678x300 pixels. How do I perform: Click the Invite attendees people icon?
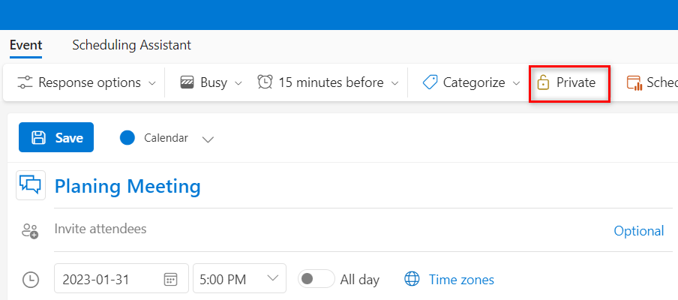pos(30,231)
